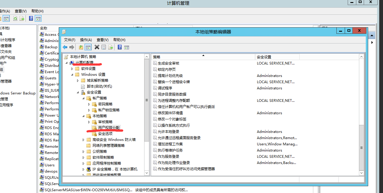Collapse the 计算机配置 tree node

pos(66,63)
